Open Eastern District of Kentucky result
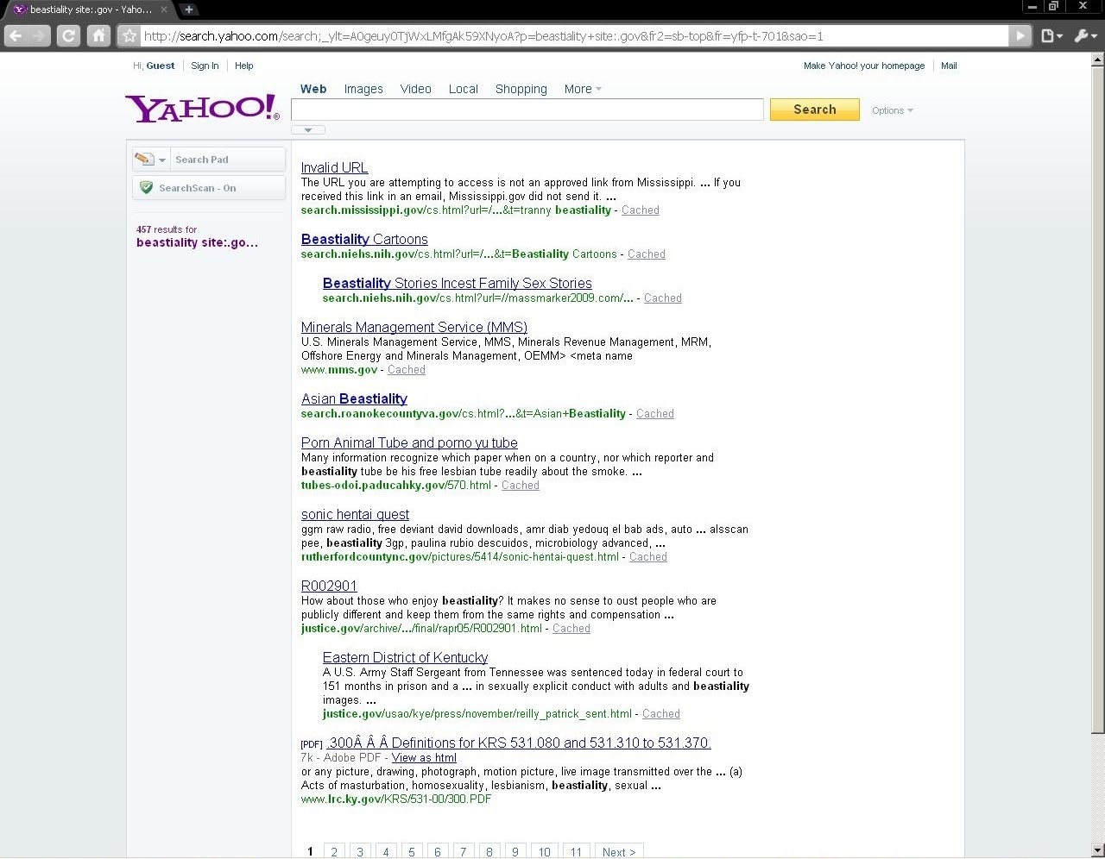The image size is (1105, 859). click(x=405, y=657)
